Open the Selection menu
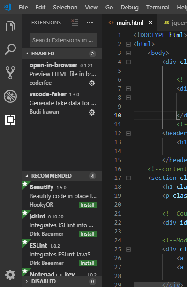Viewport: 187px width, 287px height. (x=65, y=8)
